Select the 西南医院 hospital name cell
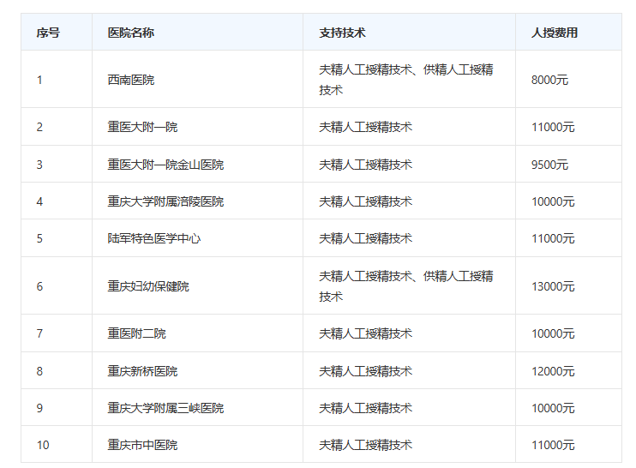 click(131, 80)
